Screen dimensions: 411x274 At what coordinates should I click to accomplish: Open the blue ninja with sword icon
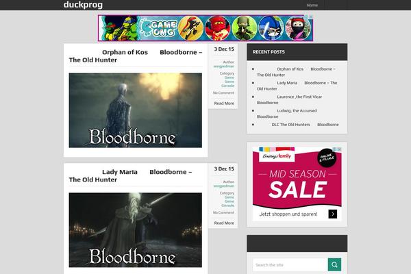(x=271, y=28)
